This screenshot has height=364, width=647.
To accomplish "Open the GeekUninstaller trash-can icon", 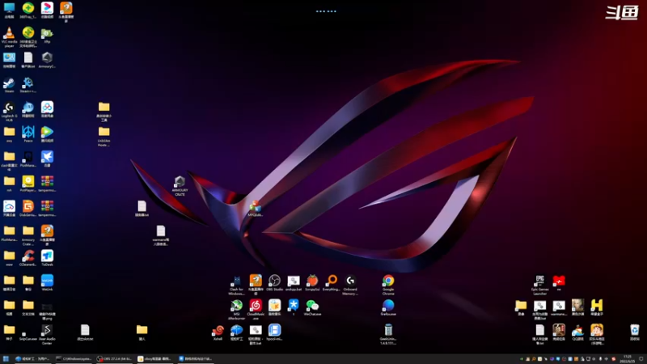I will pyautogui.click(x=388, y=331).
